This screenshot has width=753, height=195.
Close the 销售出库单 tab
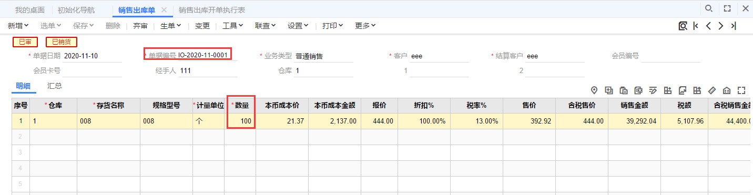tap(164, 10)
